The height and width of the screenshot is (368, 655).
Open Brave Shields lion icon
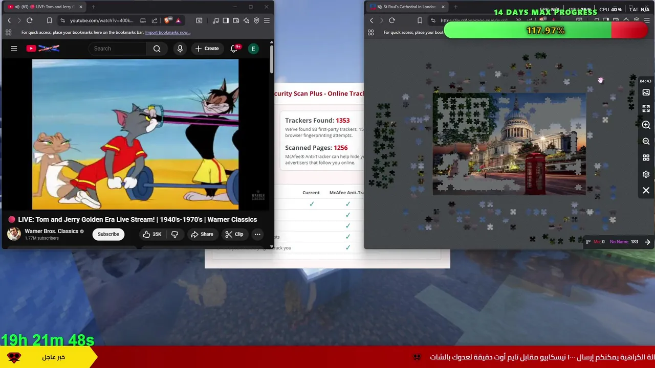click(167, 20)
